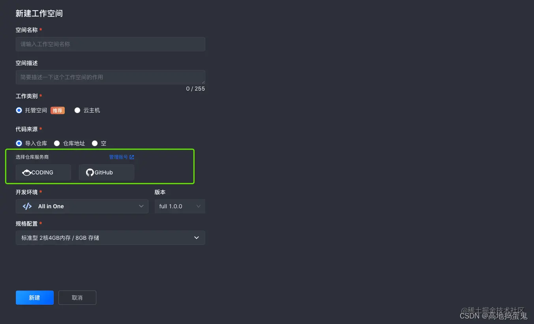Click the CODING monkey logo icon
This screenshot has height=324, width=534.
[26, 172]
